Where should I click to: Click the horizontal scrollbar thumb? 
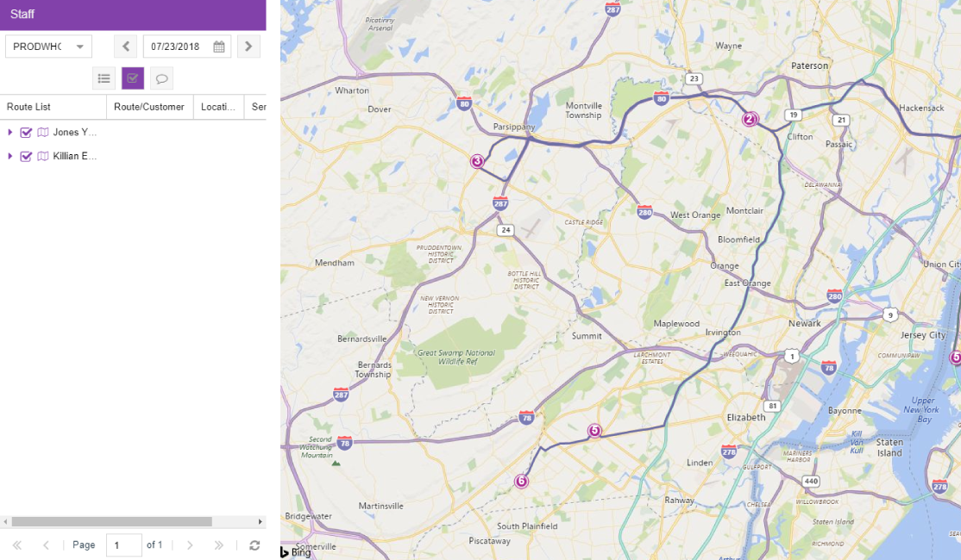(x=111, y=521)
